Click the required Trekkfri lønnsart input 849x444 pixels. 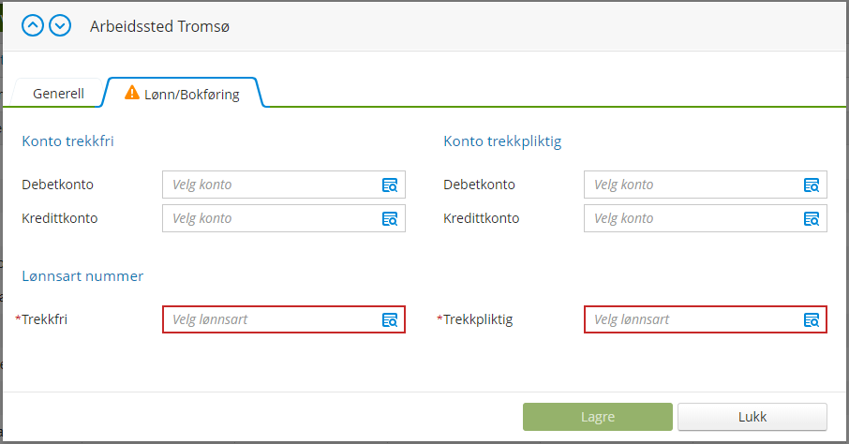(284, 319)
